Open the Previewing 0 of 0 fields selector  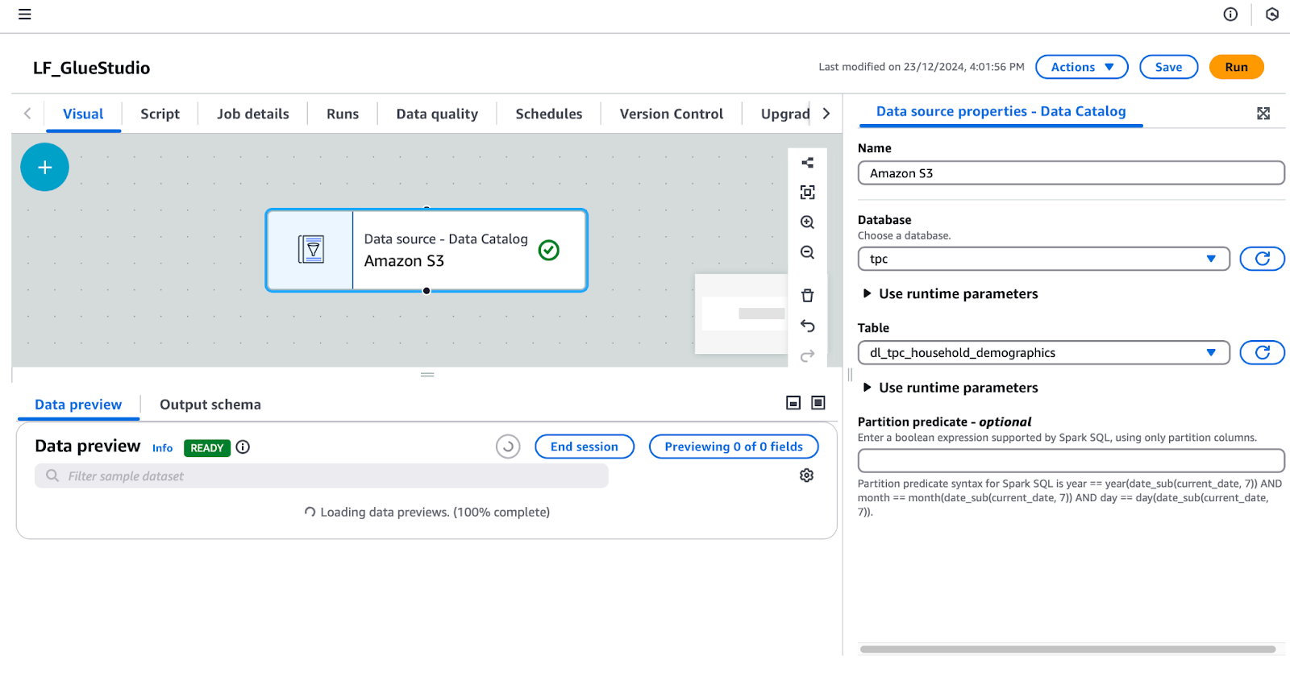734,446
